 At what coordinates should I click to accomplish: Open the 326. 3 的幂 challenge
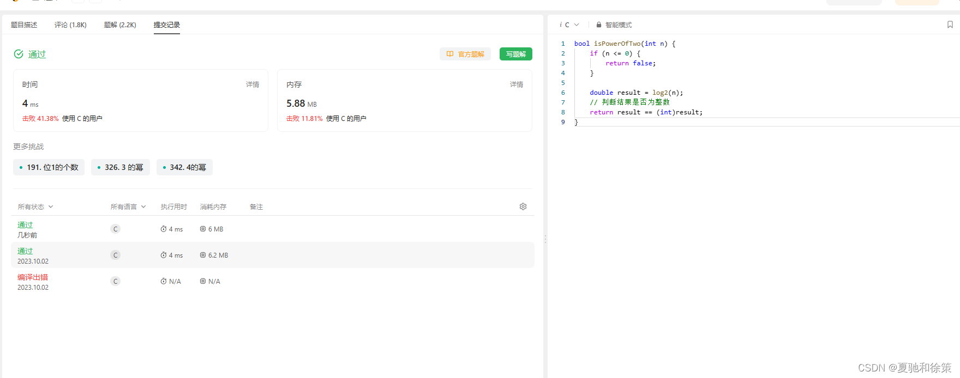121,167
